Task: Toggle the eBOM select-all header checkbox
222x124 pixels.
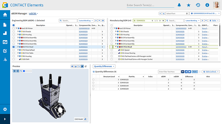Action: click(14, 25)
